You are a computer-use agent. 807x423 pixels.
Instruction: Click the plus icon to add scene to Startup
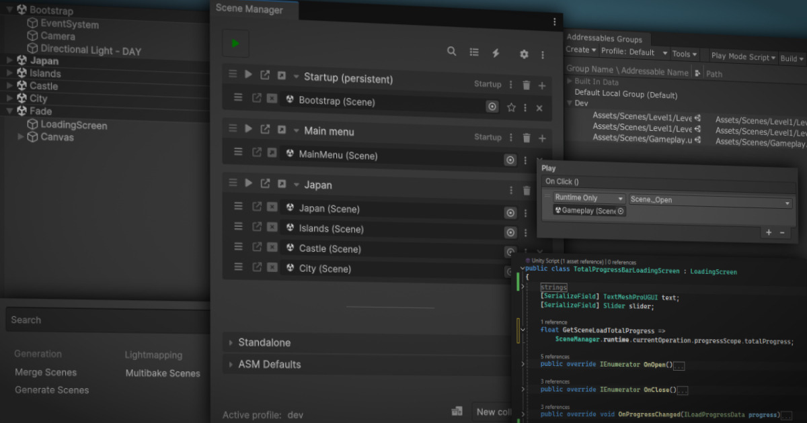pos(542,85)
